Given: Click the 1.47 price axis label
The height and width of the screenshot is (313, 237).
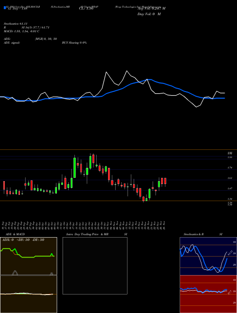Looking at the screenshot, I should tap(230, 188).
